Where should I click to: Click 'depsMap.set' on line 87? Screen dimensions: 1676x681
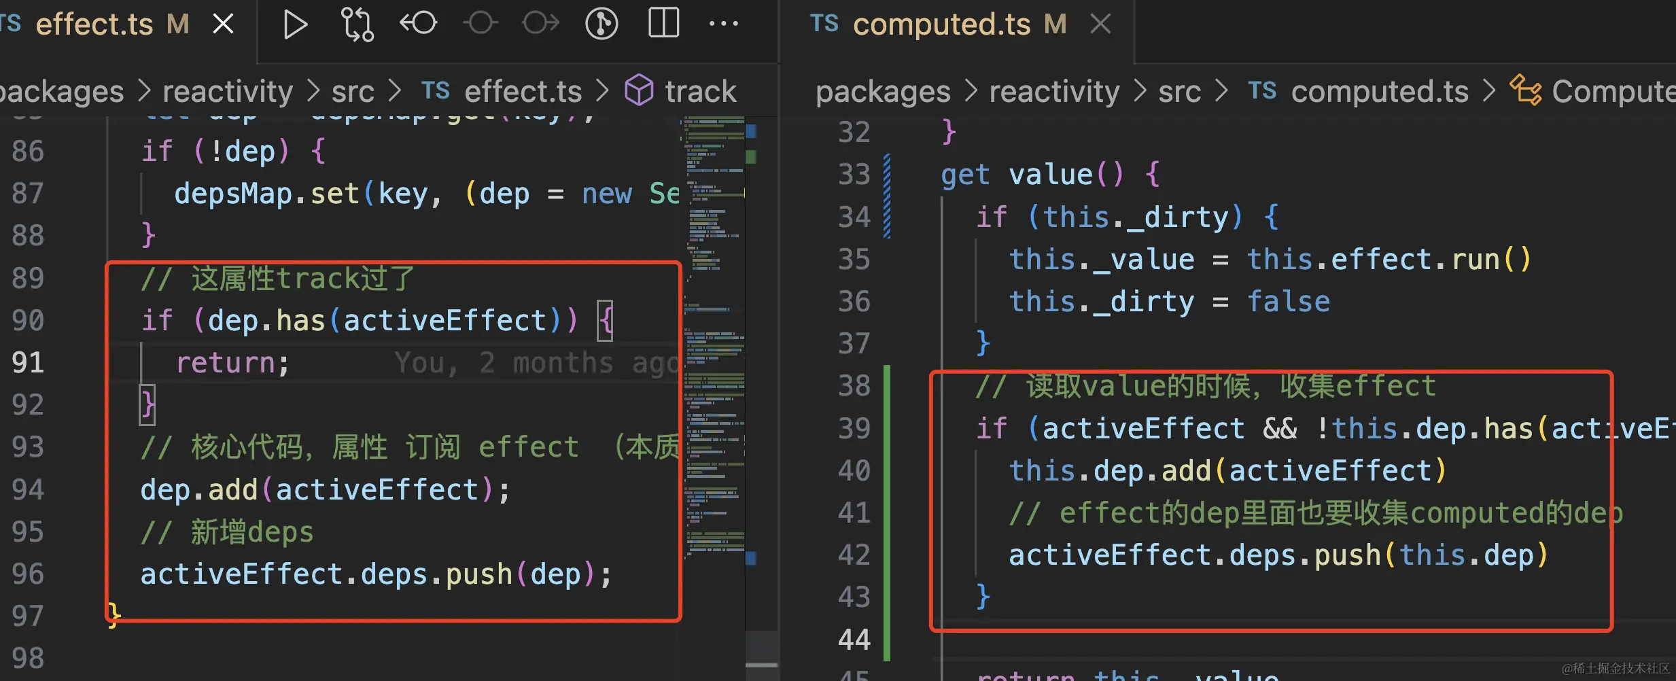[266, 194]
